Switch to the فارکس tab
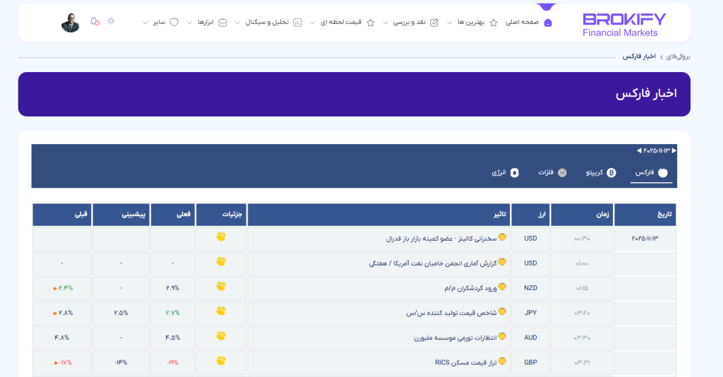Image resolution: width=723 pixels, height=377 pixels. click(651, 173)
